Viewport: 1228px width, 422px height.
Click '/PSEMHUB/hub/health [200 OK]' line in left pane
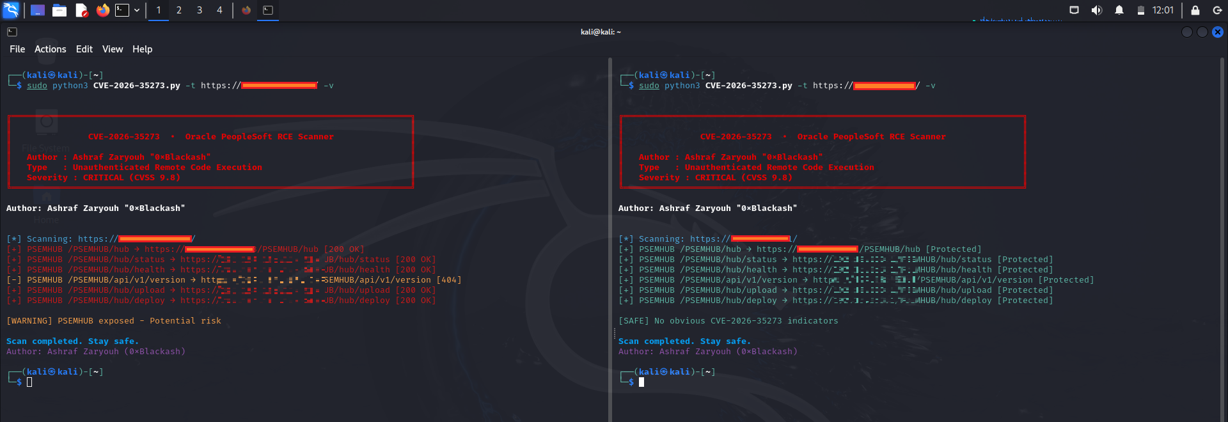coord(221,270)
